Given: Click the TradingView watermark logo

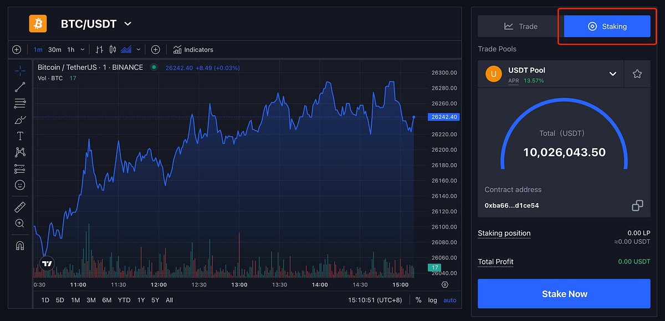Looking at the screenshot, I should [x=47, y=263].
